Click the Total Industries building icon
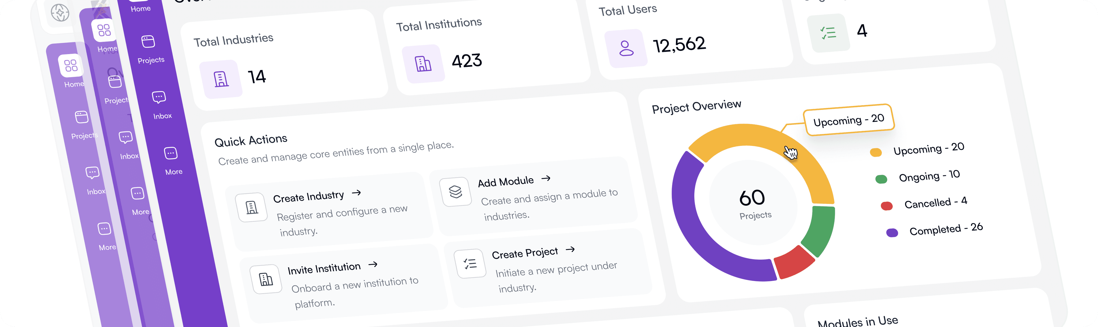This screenshot has height=327, width=1098. 221,79
